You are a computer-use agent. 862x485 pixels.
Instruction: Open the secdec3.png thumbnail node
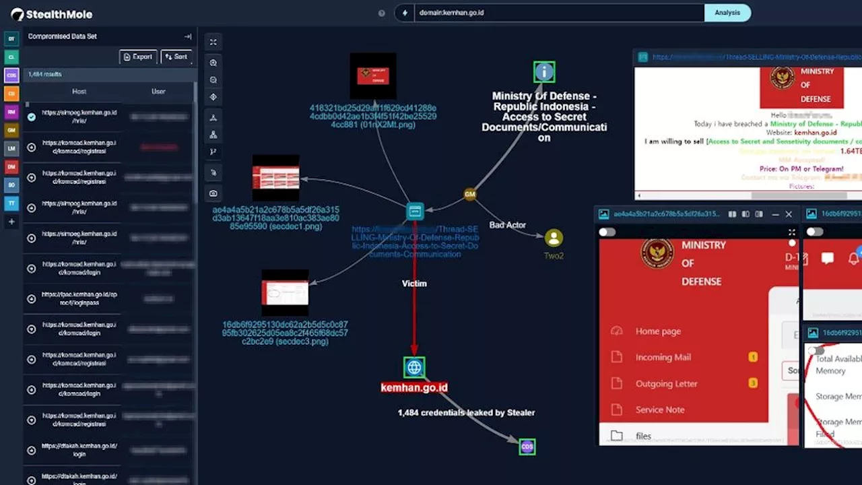[x=285, y=292]
